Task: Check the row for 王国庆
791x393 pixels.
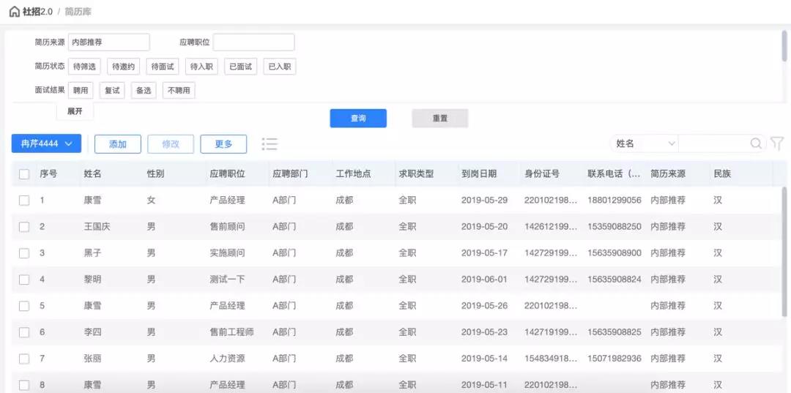Action: [x=24, y=227]
